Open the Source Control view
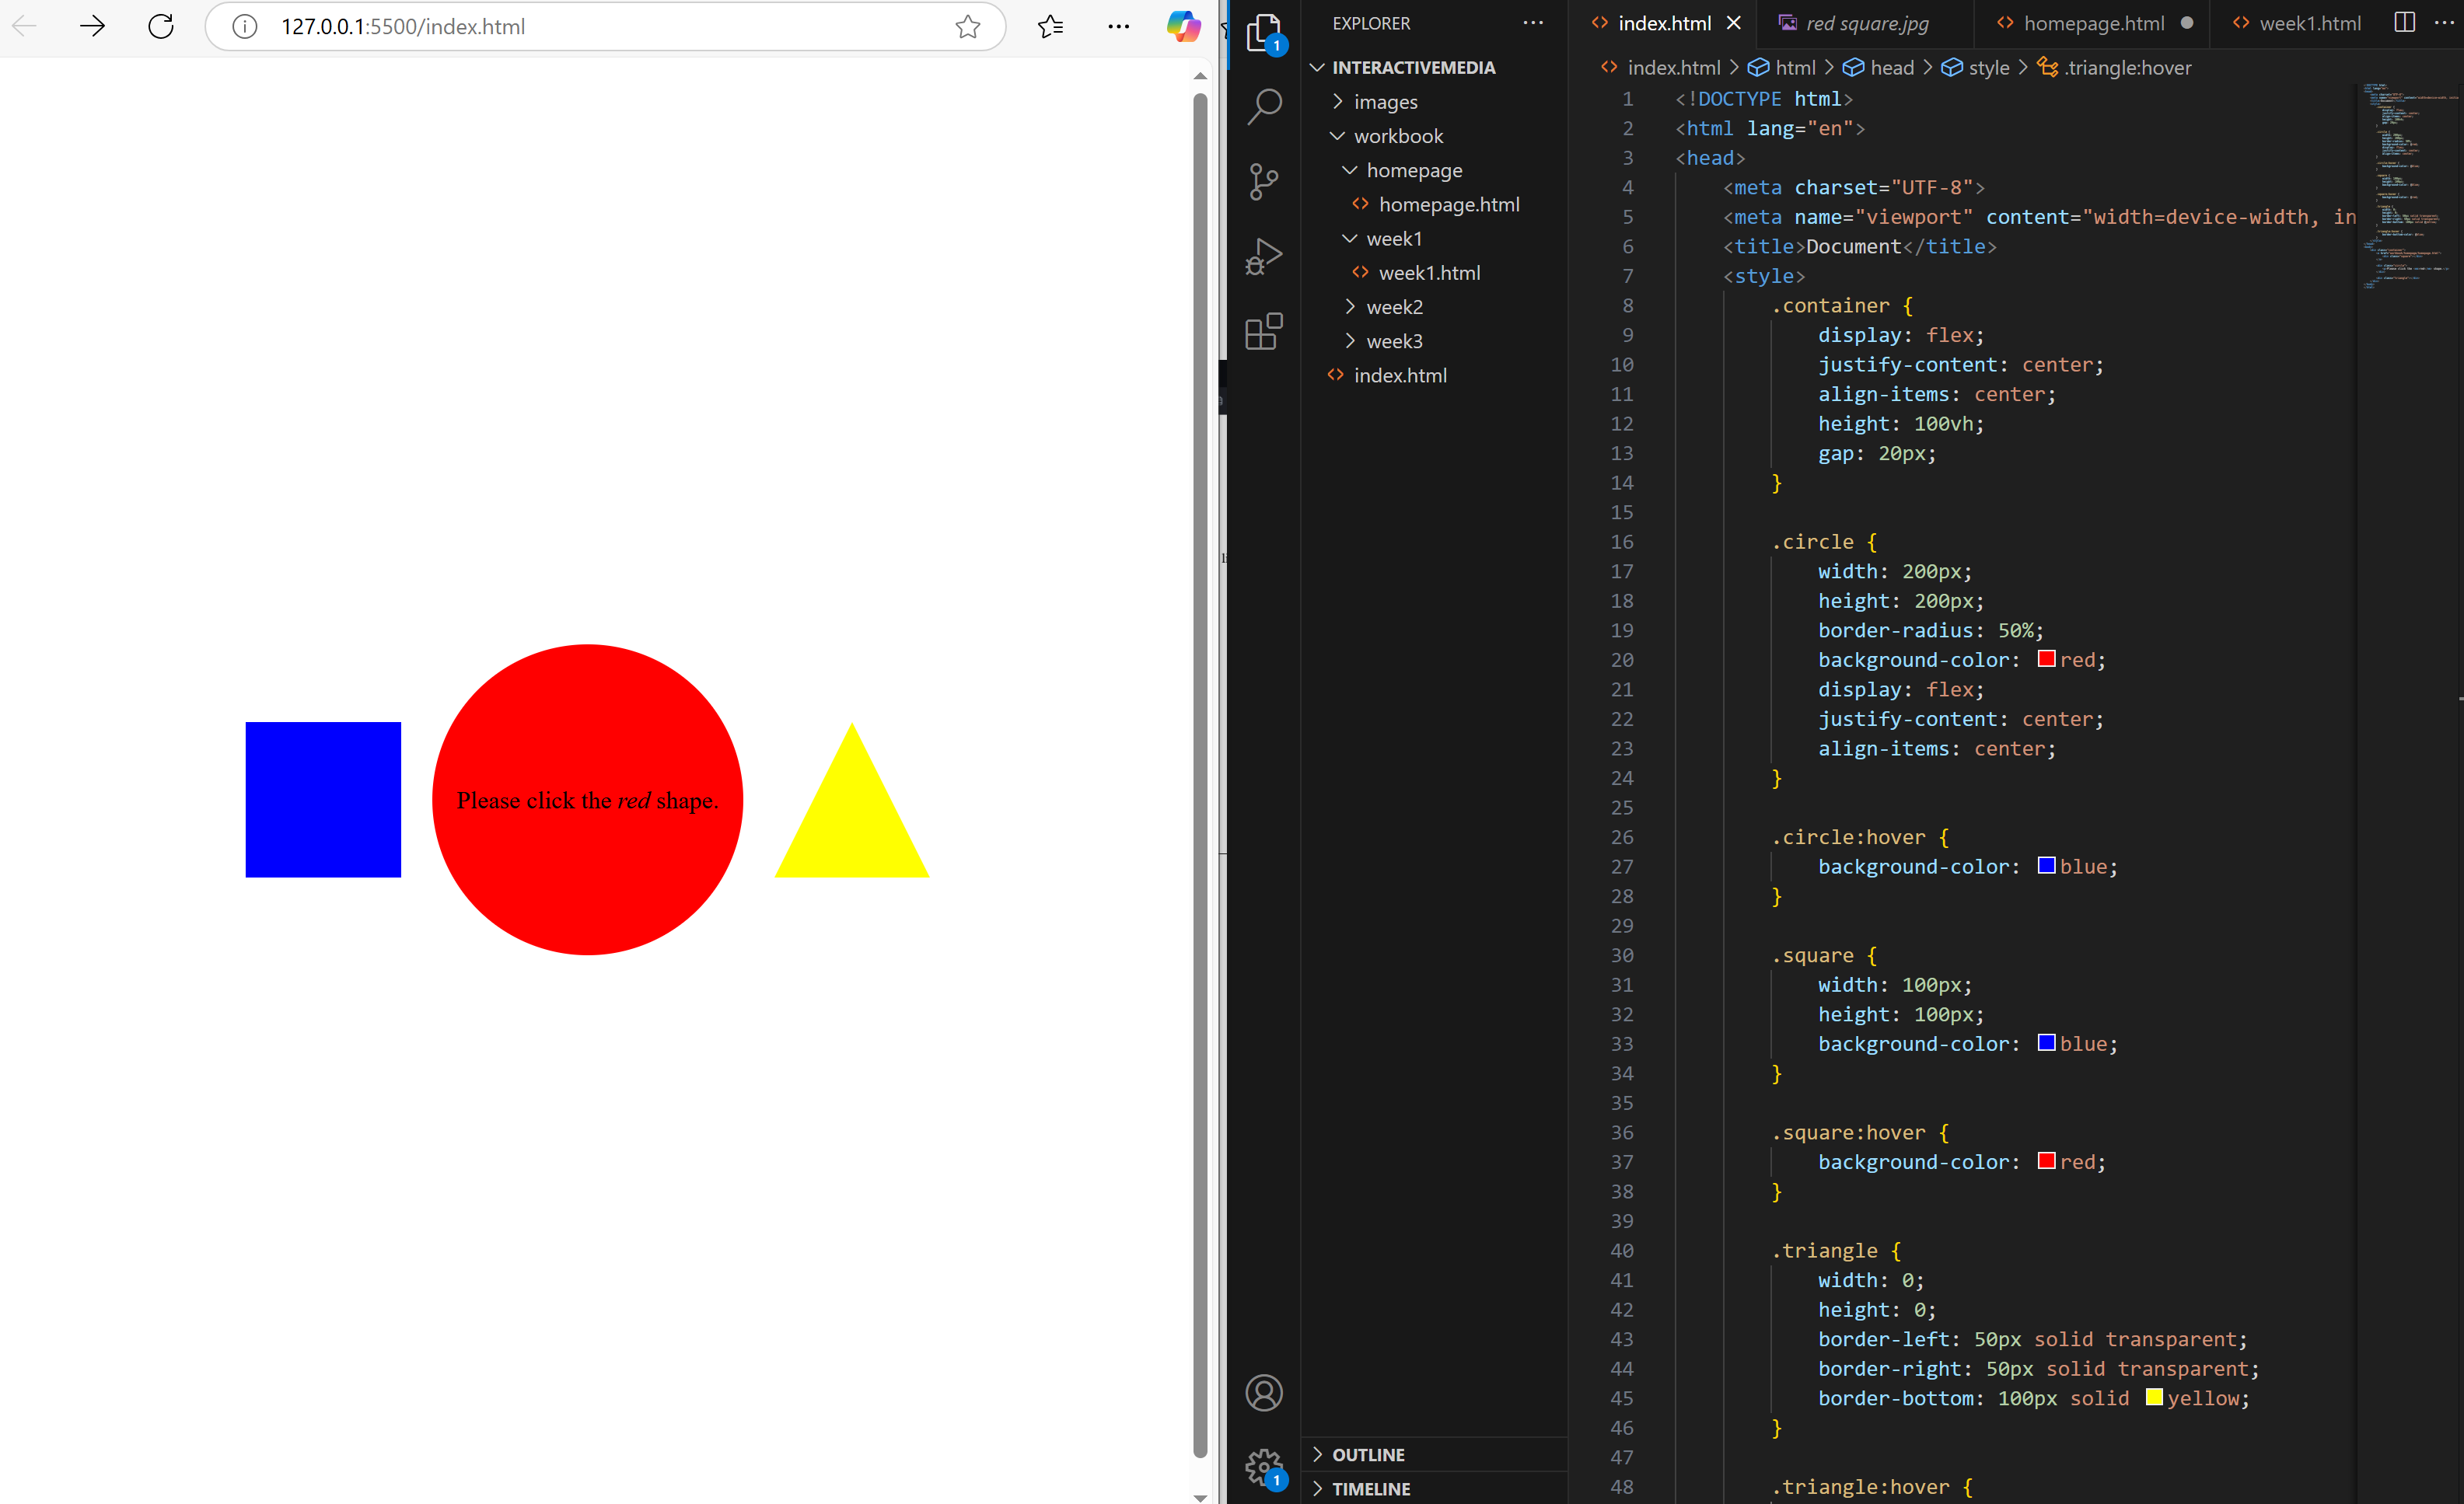 [1264, 182]
